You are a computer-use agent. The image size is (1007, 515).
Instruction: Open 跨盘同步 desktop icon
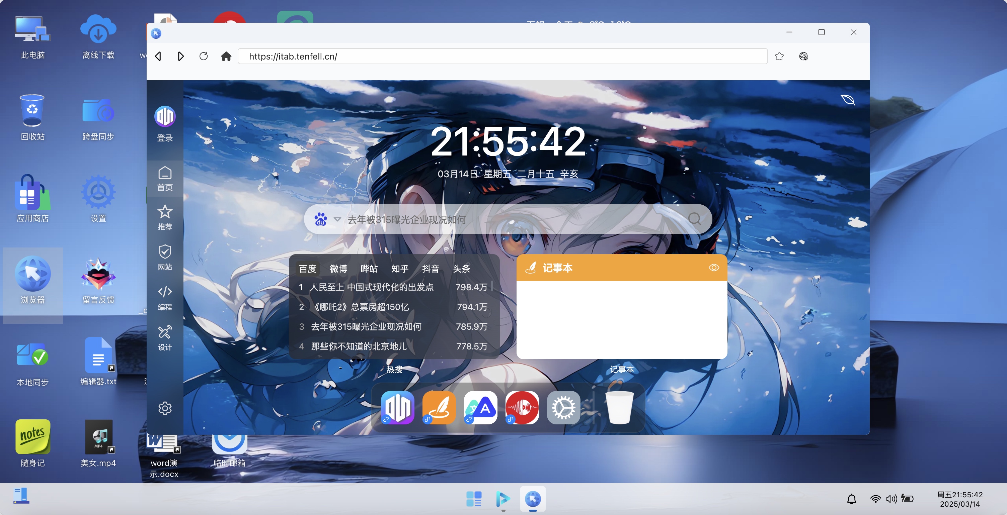[x=98, y=119]
